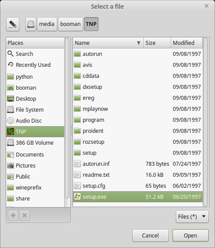Select the setup.exe file icon
Screen dimensions: 215x248
(77, 197)
